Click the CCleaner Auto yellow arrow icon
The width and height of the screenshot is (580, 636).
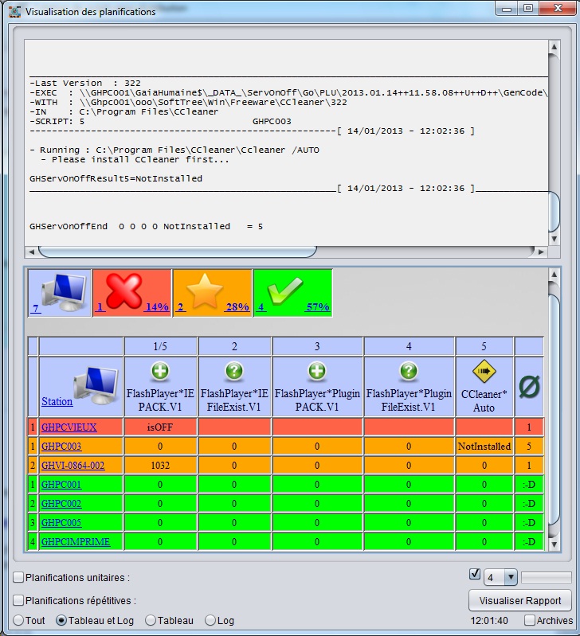[x=484, y=372]
